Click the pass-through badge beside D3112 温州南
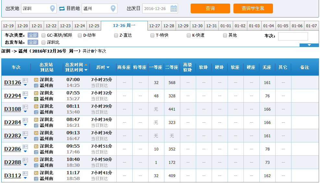This screenshot has width=320, height=183. (36, 178)
